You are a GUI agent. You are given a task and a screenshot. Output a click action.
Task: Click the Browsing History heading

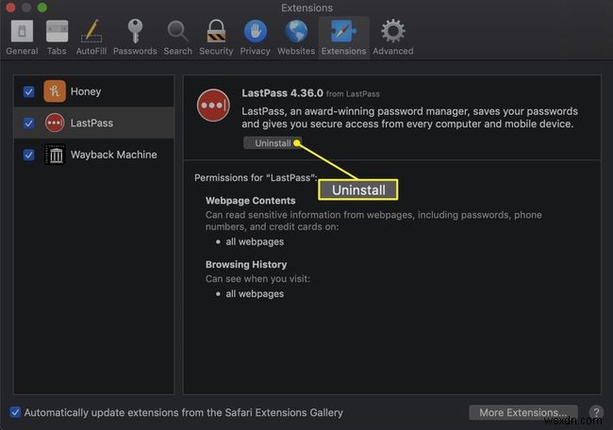pos(246,265)
